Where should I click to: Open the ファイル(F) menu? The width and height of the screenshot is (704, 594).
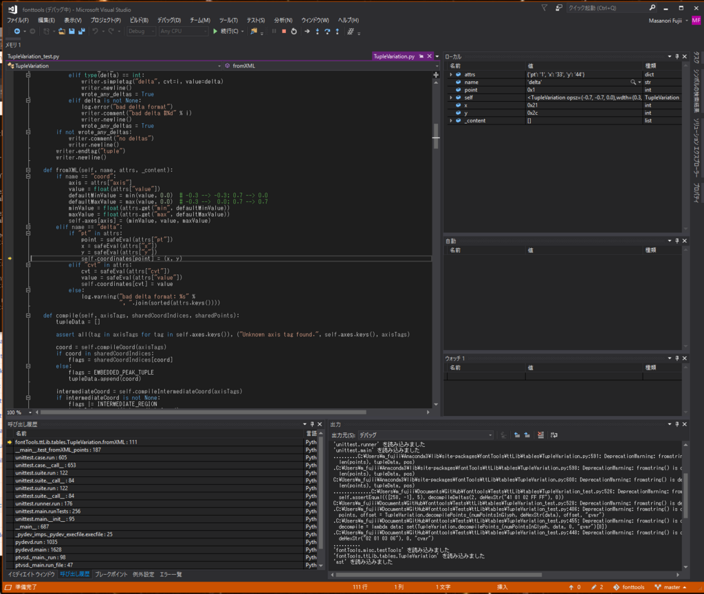18,20
